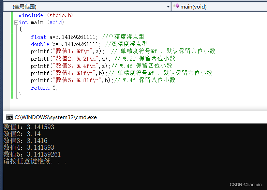Viewport: 267px width, 190px height.
Task: Click the arrow beside the 全局范围 combo box
Action: [168, 6]
